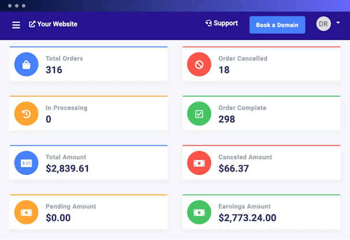Click the Total Amount $2,839.61 value
Image resolution: width=350 pixels, height=240 pixels.
[x=68, y=168]
